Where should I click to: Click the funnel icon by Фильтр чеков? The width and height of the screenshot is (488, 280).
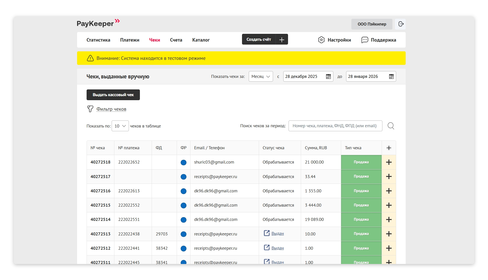click(x=90, y=109)
